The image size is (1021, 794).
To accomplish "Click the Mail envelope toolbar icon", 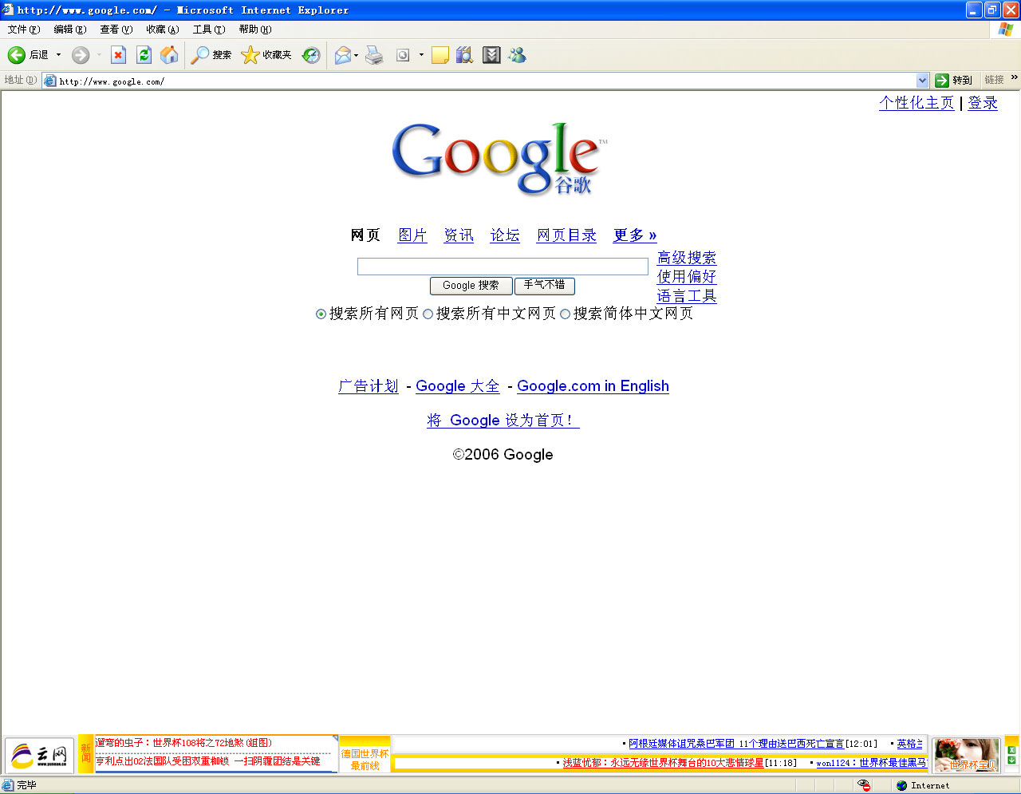I will pos(343,55).
